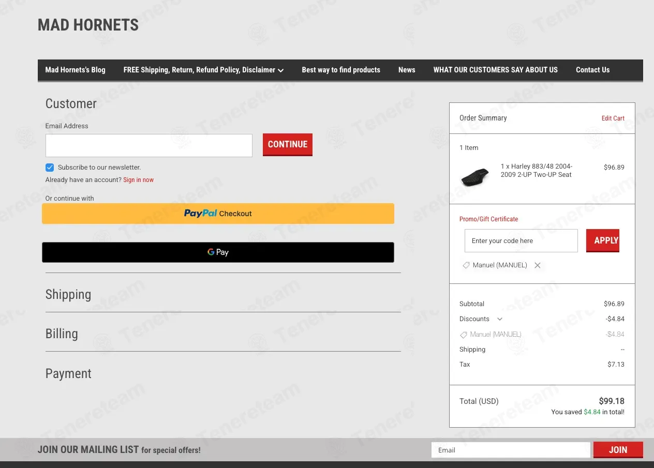654x468 pixels.
Task: Focus the mailing list Email field
Action: pos(511,450)
